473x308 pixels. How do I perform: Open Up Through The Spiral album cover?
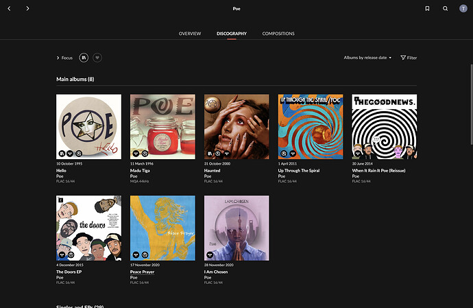pos(311,126)
